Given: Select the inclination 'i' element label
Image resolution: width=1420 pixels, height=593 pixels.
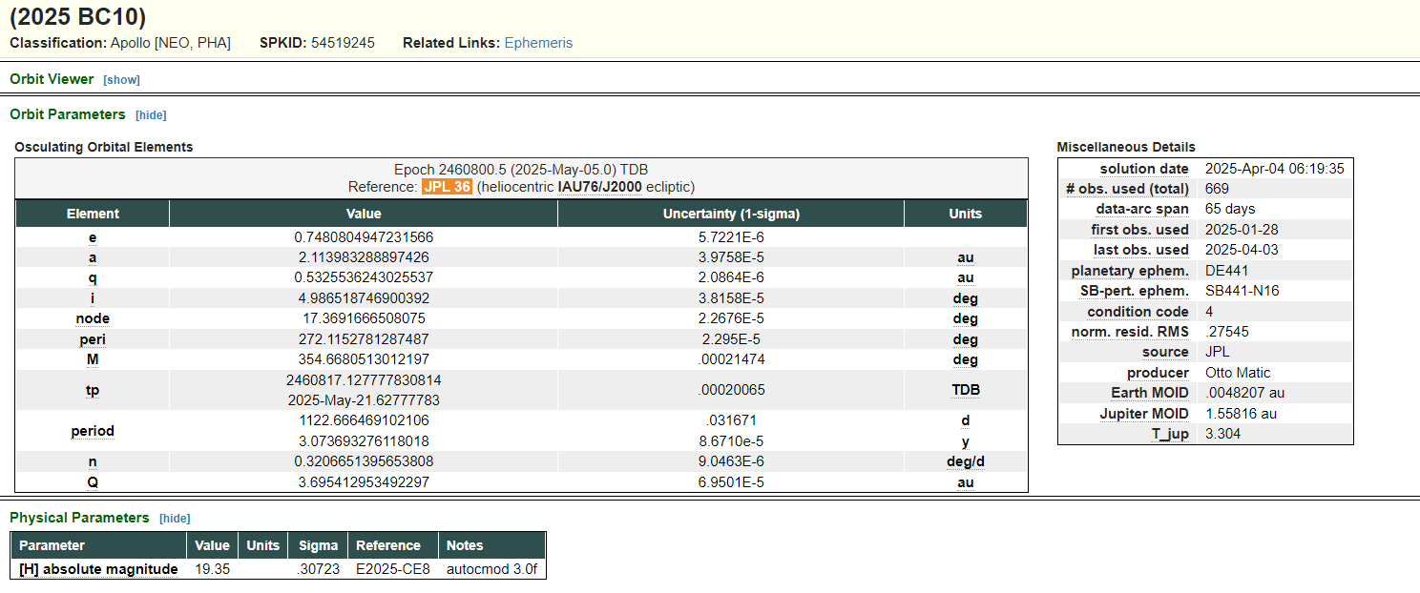Looking at the screenshot, I should 93,298.
